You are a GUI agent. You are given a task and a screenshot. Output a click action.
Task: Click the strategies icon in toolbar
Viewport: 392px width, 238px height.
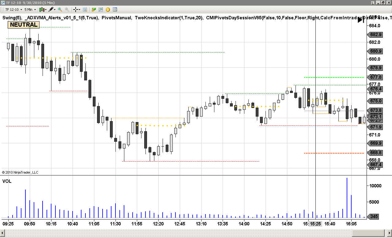click(x=94, y=10)
